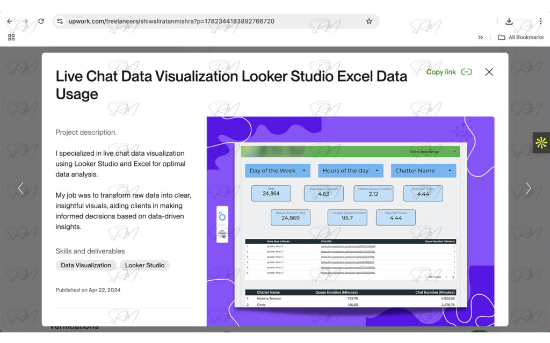Viewport: 550px width, 343px height.
Task: Click the Chris table row
Action: tap(350, 305)
